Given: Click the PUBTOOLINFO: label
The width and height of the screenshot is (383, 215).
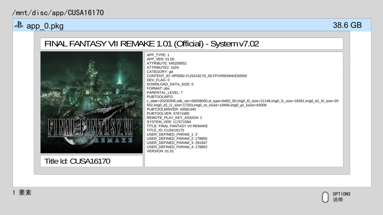Looking at the screenshot, I should 160,97.
